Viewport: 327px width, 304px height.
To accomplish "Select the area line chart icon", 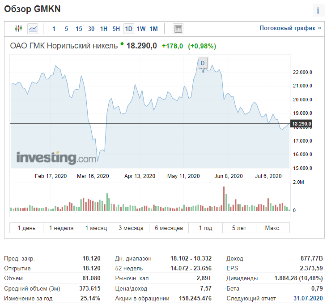I will click(x=33, y=29).
